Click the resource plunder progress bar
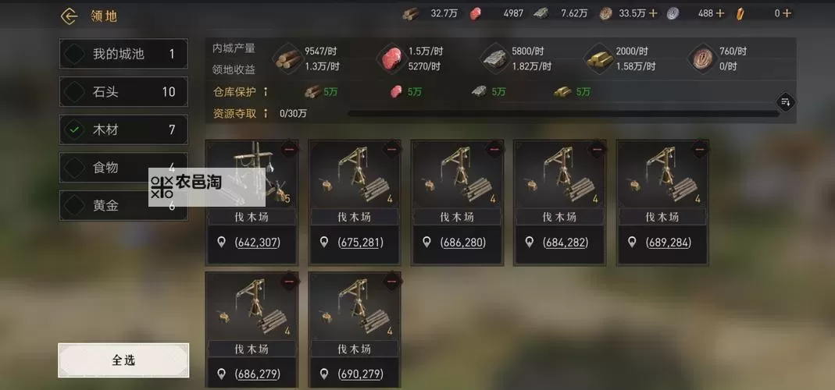Screen dimensions: 835x390 pos(563,113)
